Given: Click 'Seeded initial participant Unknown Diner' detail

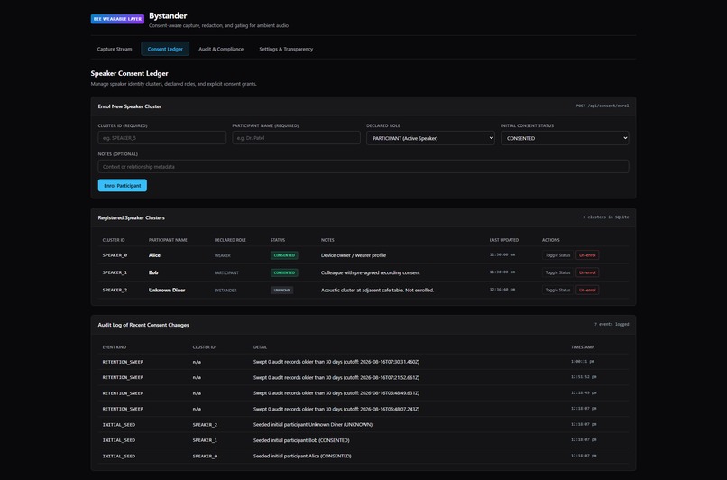Looking at the screenshot, I should [x=313, y=424].
